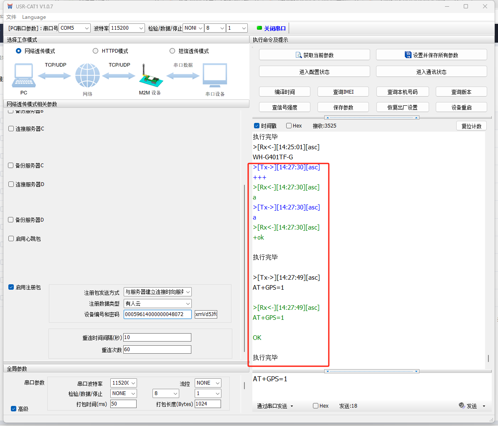Screen dimensions: 498x426
Task: Click the 获取当前参数 magnifier icon button
Action: coord(299,55)
